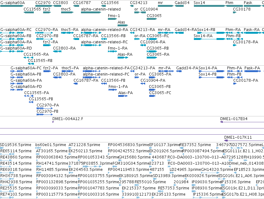Select the thoc5 gene label
This screenshot has width=264, height=199.
tap(66, 9)
